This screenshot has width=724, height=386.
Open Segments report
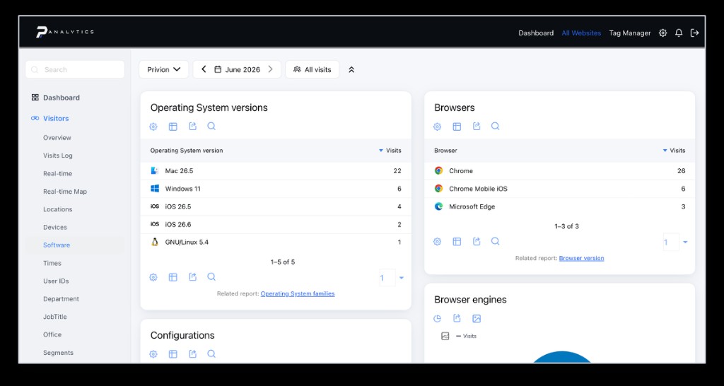pyautogui.click(x=58, y=353)
